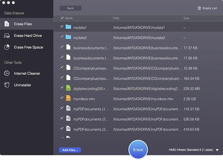Uncheck the mydata2 folder checkbox
Image resolution: width=223 pixels, height=160 pixels.
pyautogui.click(x=62, y=37)
